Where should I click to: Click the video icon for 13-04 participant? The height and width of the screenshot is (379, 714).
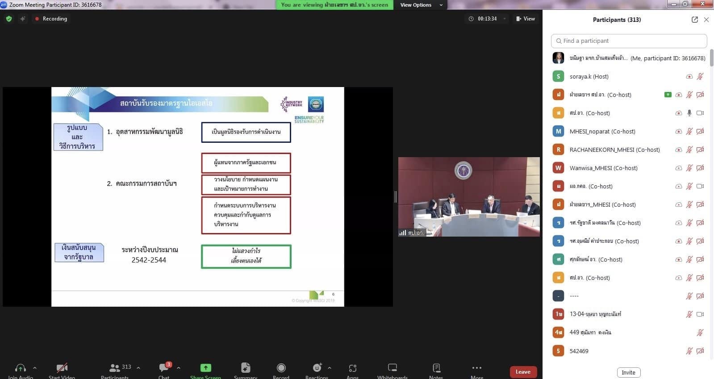700,314
